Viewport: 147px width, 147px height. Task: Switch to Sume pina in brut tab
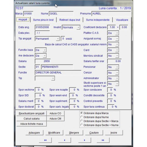point(43,20)
